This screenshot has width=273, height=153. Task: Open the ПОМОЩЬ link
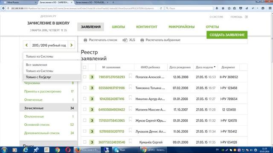point(236,17)
